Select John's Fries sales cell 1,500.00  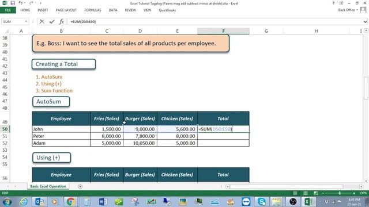(107, 129)
